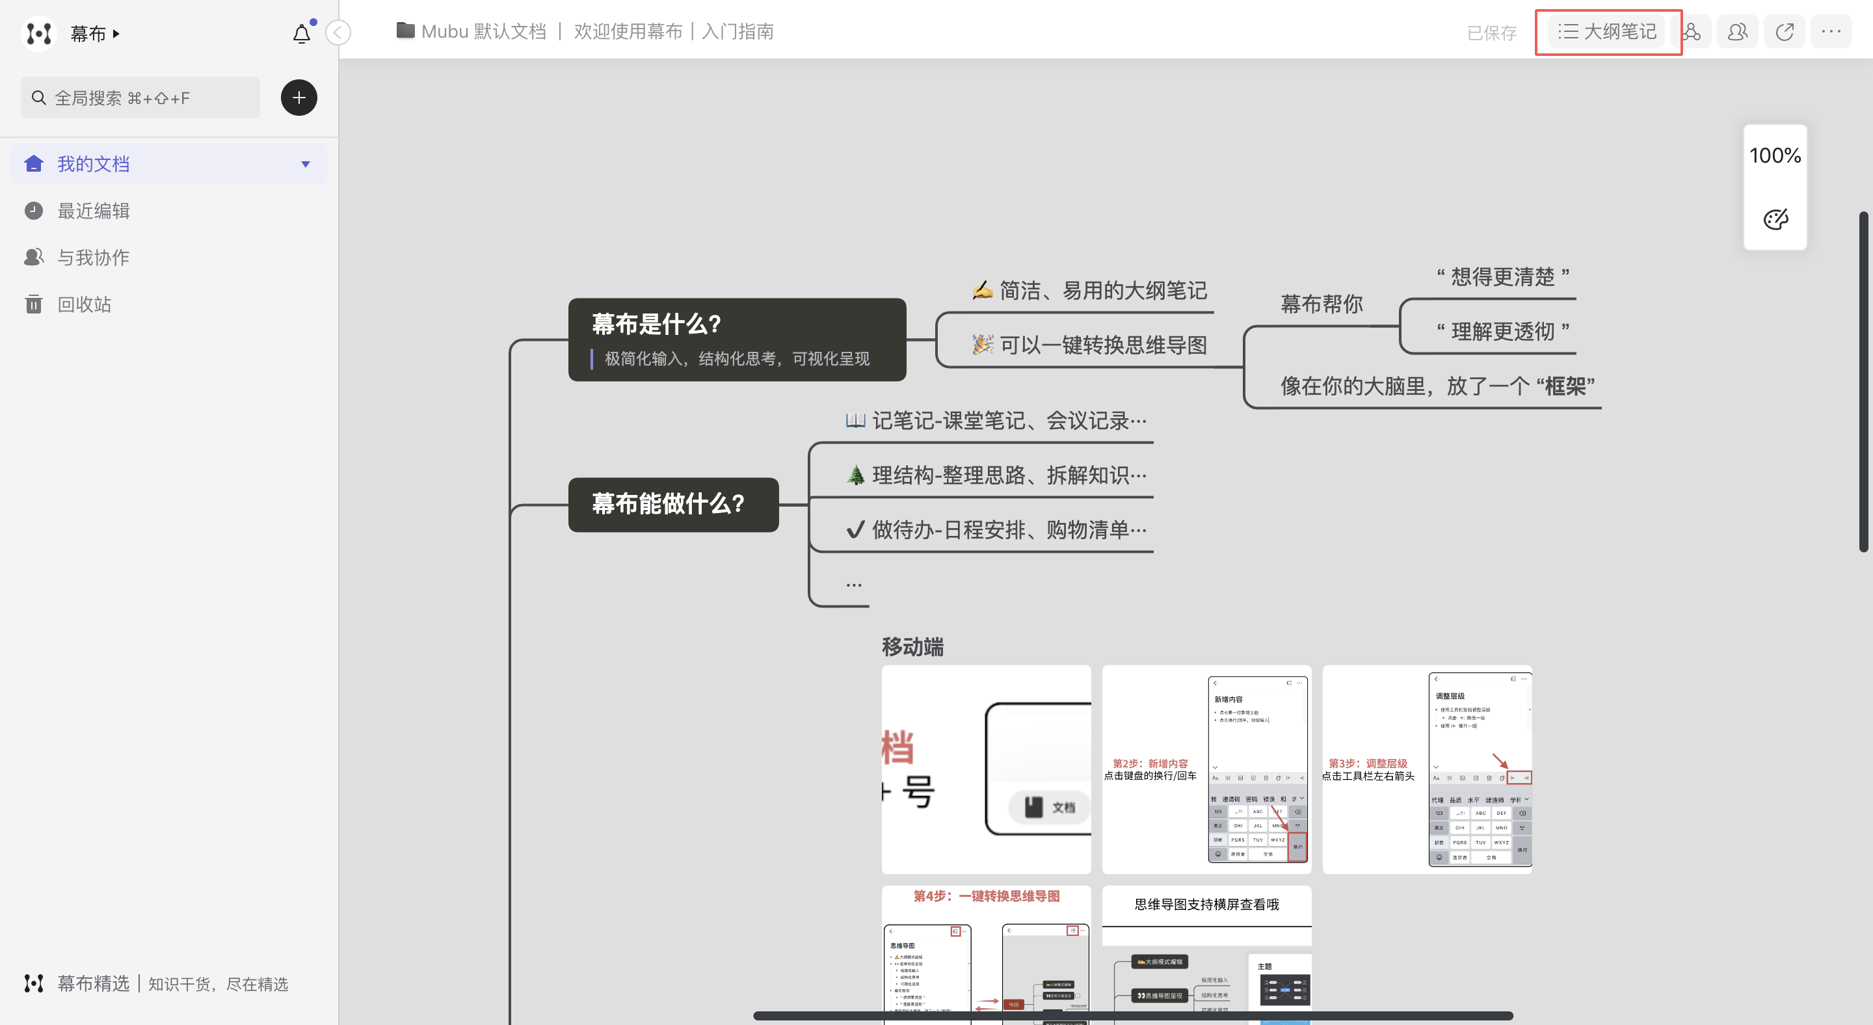Select the 幕布能做什么? node
This screenshot has width=1873, height=1025.
point(673,505)
